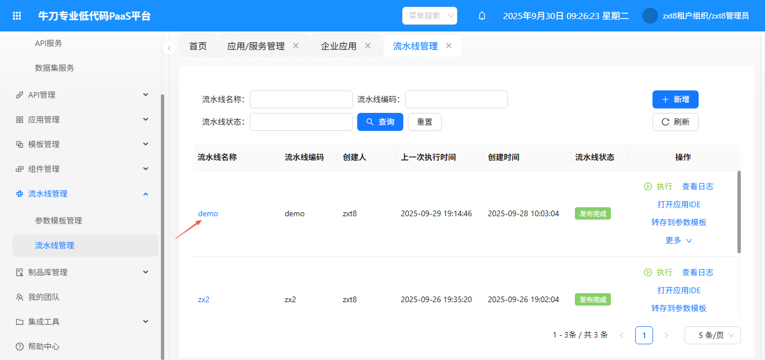Close the 应用/服务管理 tab
Image resolution: width=765 pixels, height=360 pixels.
296,46
